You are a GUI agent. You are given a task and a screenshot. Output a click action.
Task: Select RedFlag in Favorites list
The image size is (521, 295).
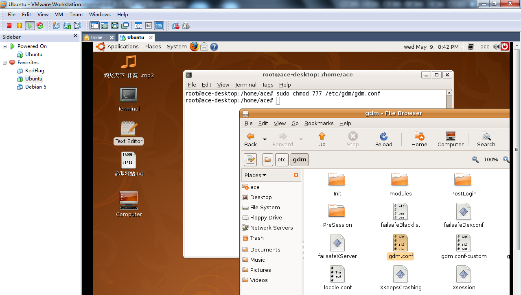tap(35, 71)
